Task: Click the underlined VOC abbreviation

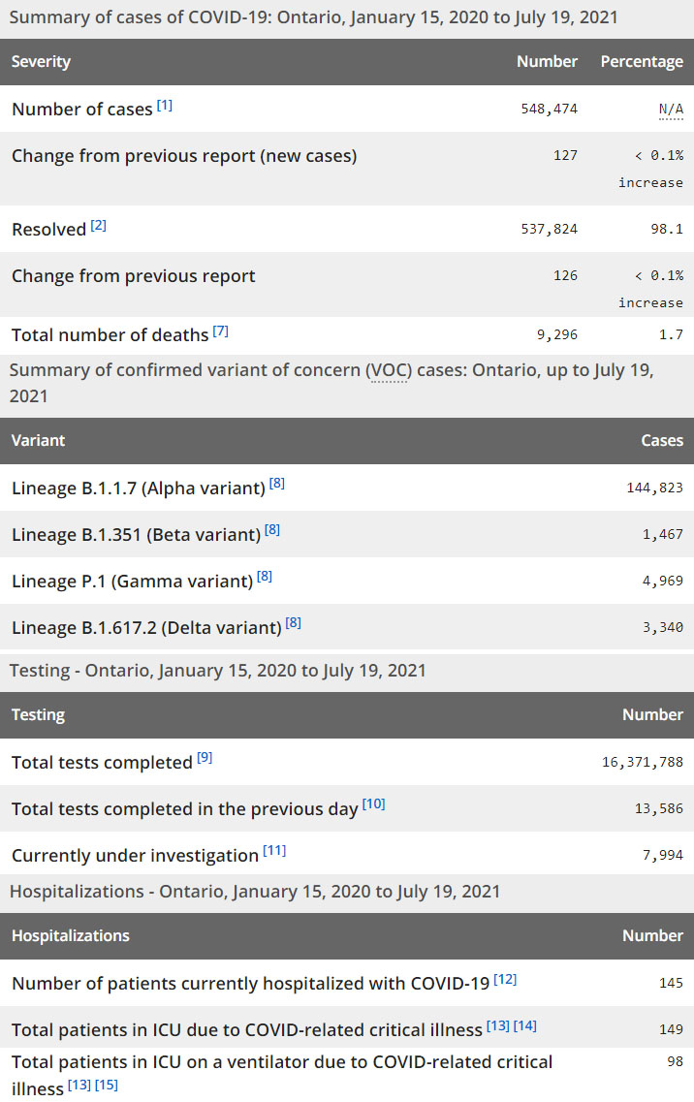Action: (387, 372)
